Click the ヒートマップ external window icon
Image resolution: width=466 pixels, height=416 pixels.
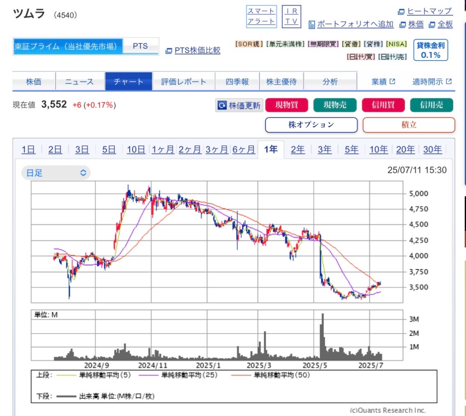click(401, 11)
